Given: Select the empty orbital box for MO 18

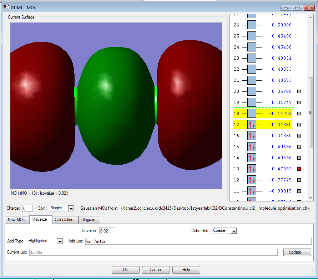Looking at the screenshot, I should (252, 114).
